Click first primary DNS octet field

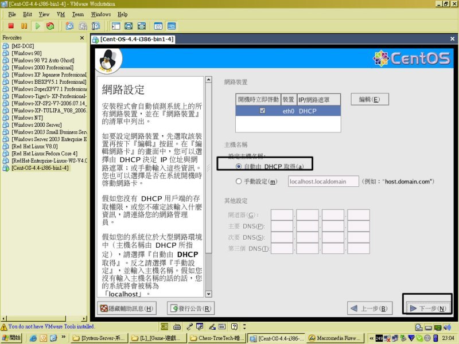[x=282, y=226]
